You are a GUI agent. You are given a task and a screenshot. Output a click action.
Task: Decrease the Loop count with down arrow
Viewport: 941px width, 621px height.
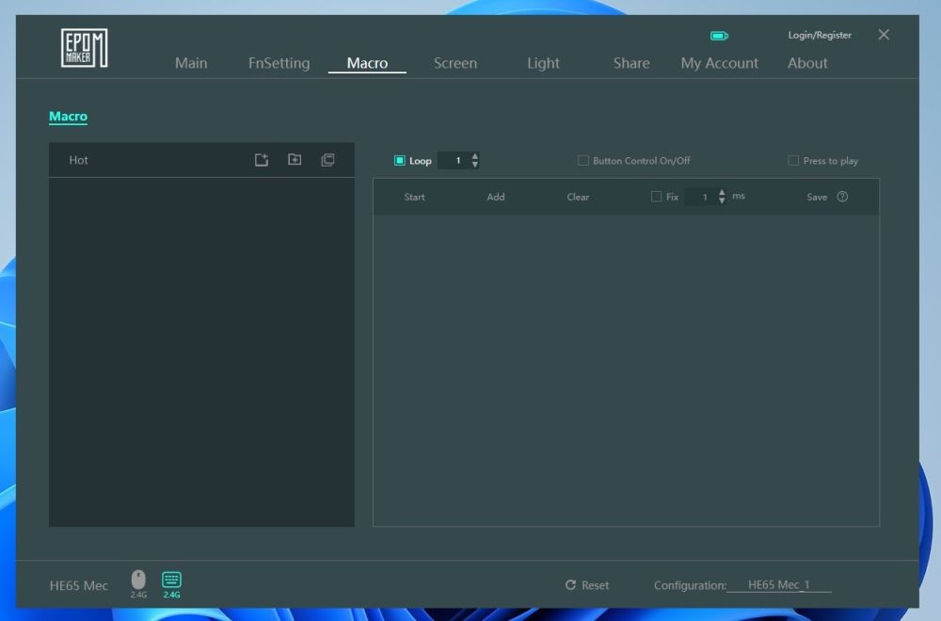coord(475,165)
